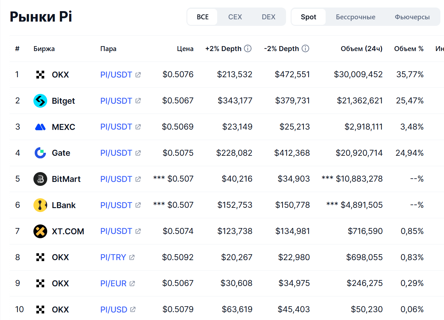Click the Bitget exchange logo
This screenshot has height=320, width=444.
40,101
